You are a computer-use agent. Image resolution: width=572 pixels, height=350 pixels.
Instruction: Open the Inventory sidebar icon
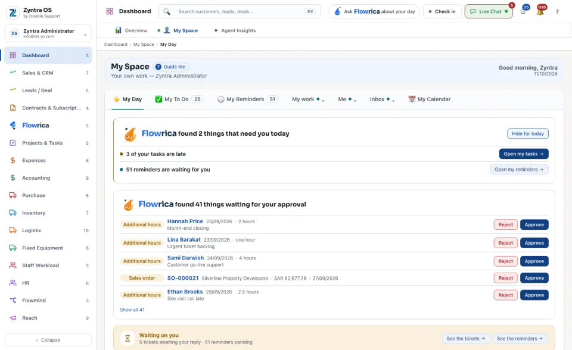click(x=13, y=212)
